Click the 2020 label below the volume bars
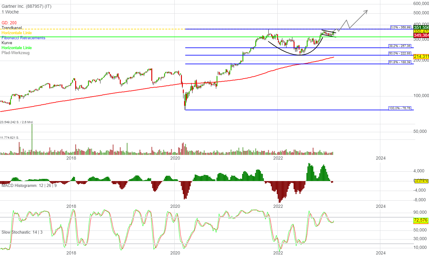 [x=175, y=158]
